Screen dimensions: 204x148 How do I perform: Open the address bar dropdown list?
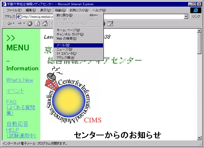pos(186,17)
